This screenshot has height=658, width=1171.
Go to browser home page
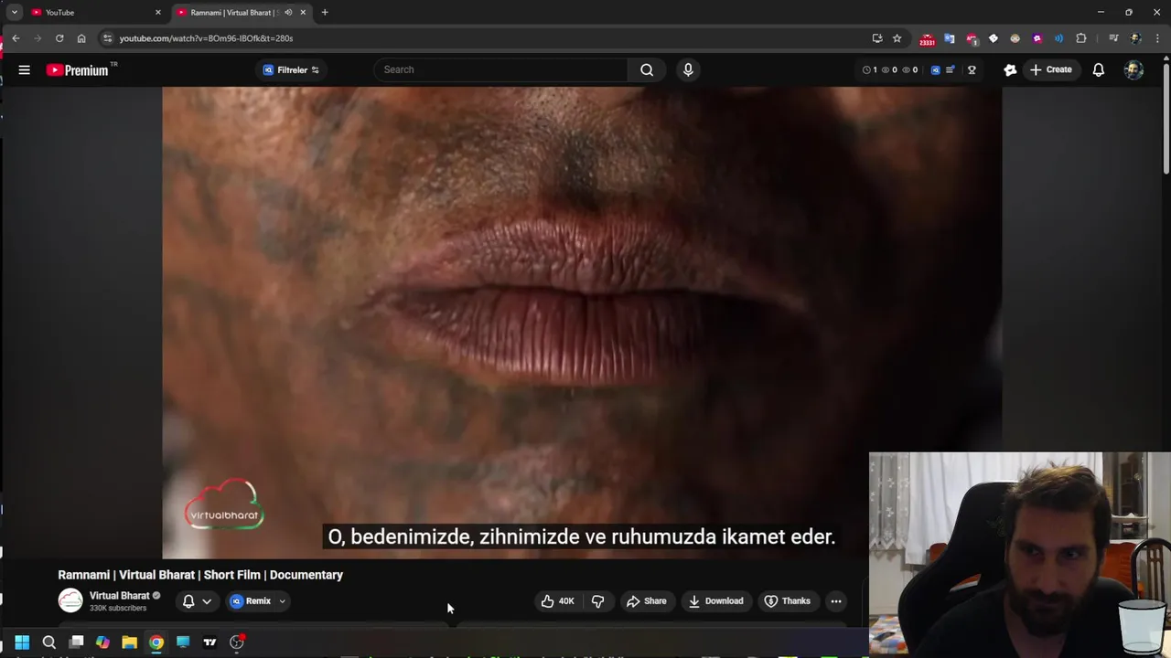tap(81, 38)
